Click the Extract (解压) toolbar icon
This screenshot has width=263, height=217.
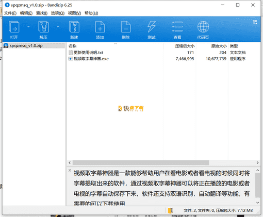click(43, 27)
